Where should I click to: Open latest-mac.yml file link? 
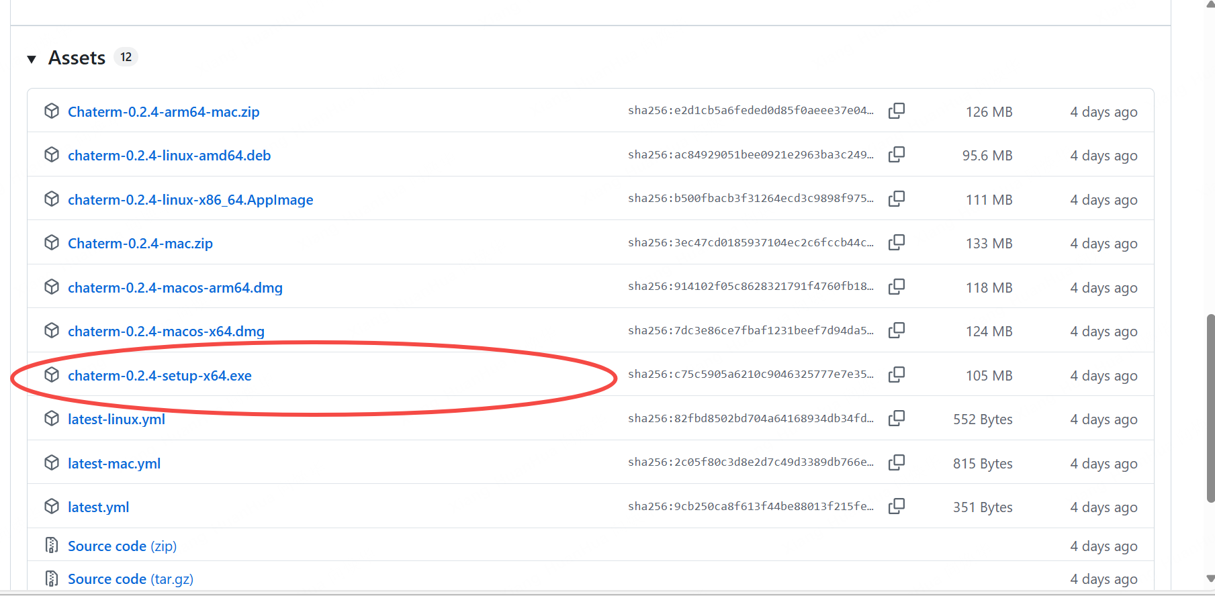[x=114, y=464]
